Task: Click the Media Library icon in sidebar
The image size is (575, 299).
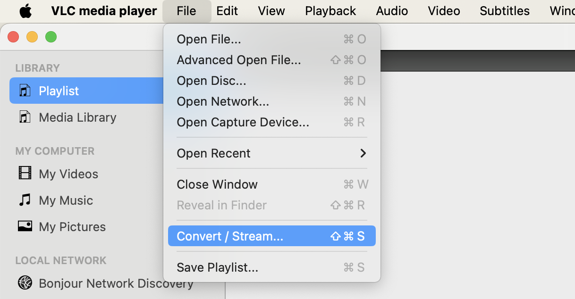Action: tap(26, 117)
